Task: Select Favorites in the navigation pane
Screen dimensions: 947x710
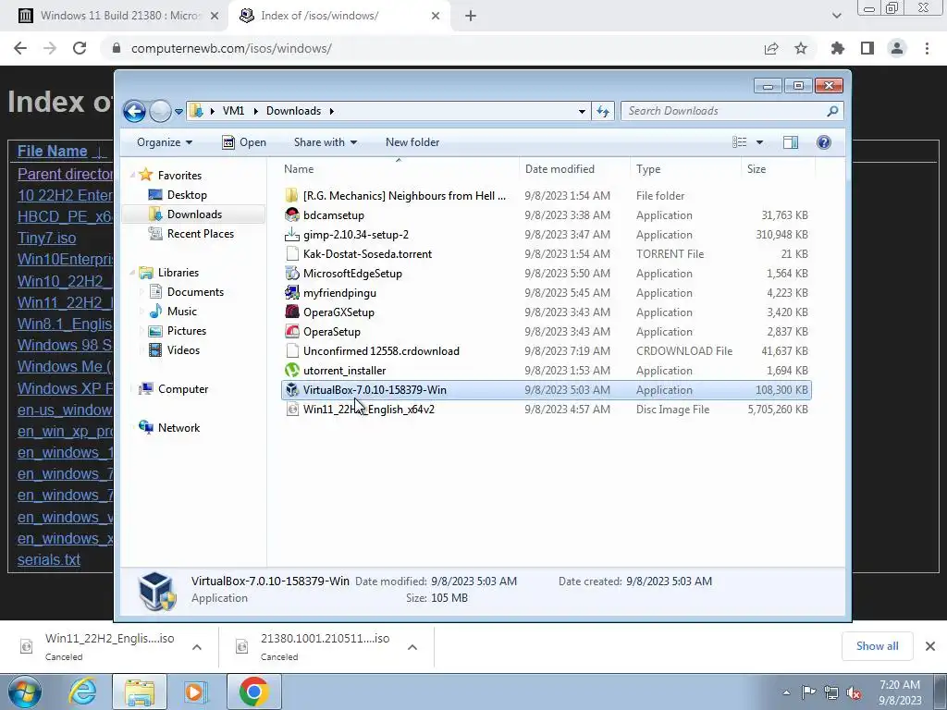Action: (x=179, y=175)
